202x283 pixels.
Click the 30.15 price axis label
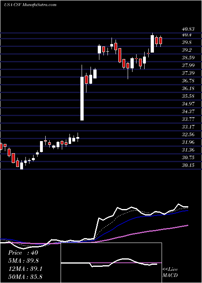(x=188, y=165)
